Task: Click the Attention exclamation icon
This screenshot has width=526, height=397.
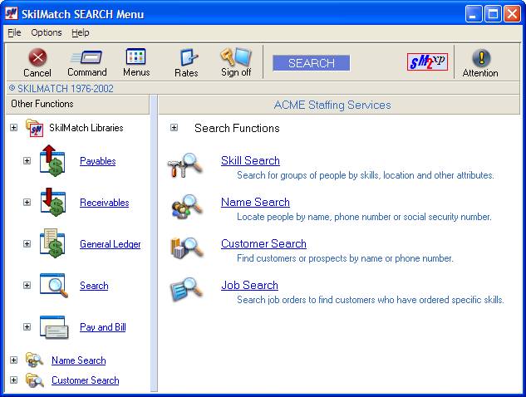Action: pyautogui.click(x=481, y=57)
